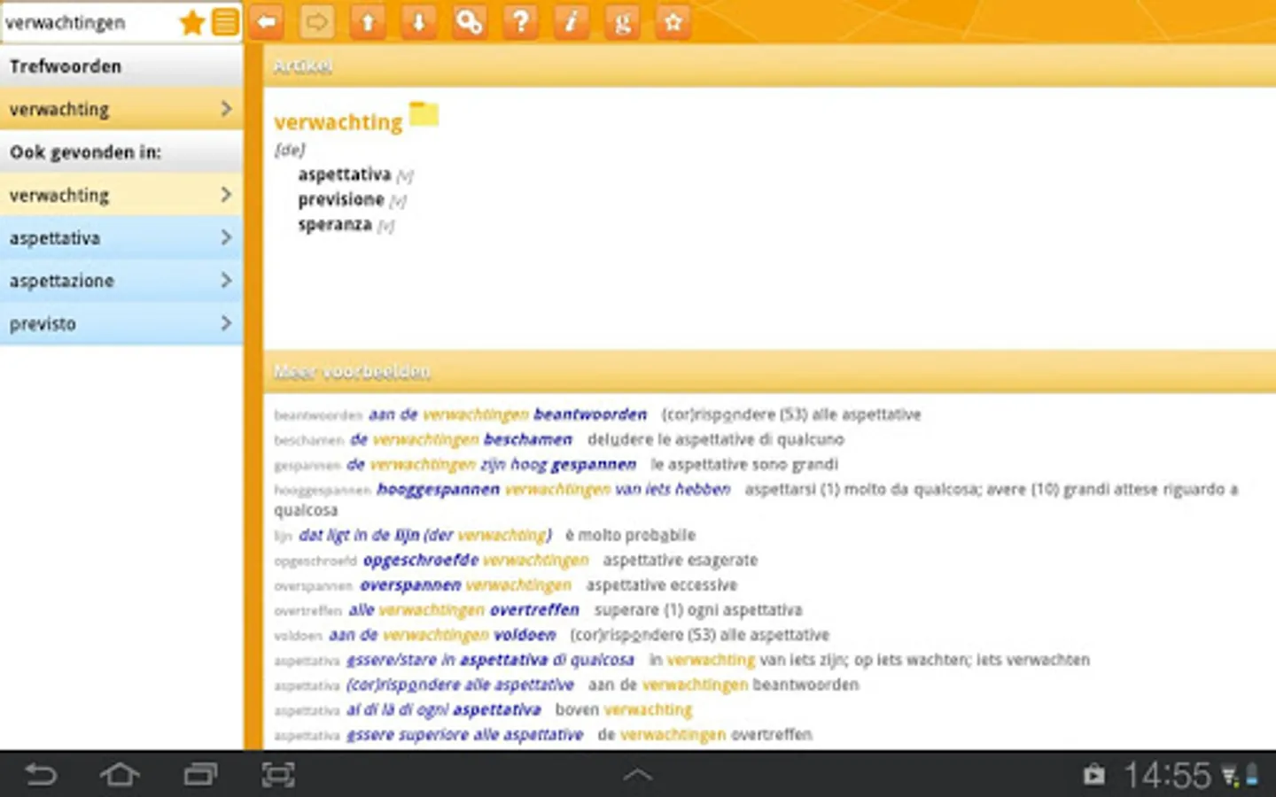Screen dimensions: 1276x797
Task: Tap the orange favorite star in search box
Action: coord(191,22)
